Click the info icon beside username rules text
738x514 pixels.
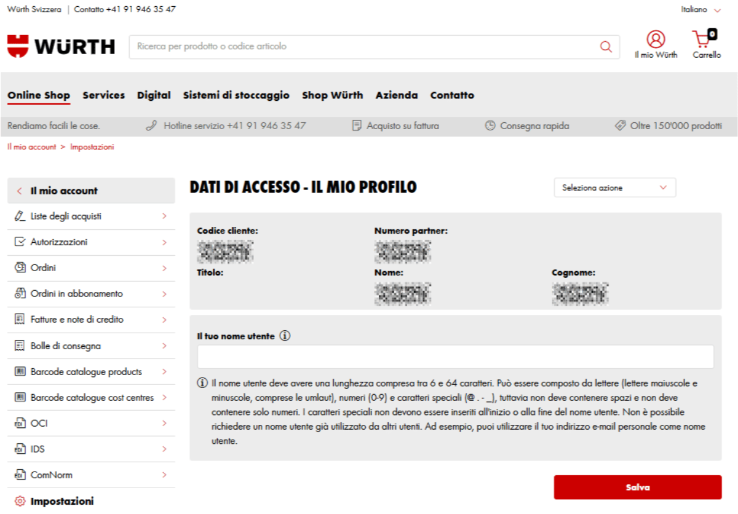point(202,383)
